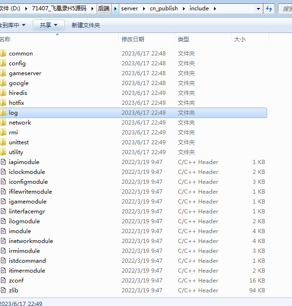Click the inetworkmodule file icon

pyautogui.click(x=3, y=241)
